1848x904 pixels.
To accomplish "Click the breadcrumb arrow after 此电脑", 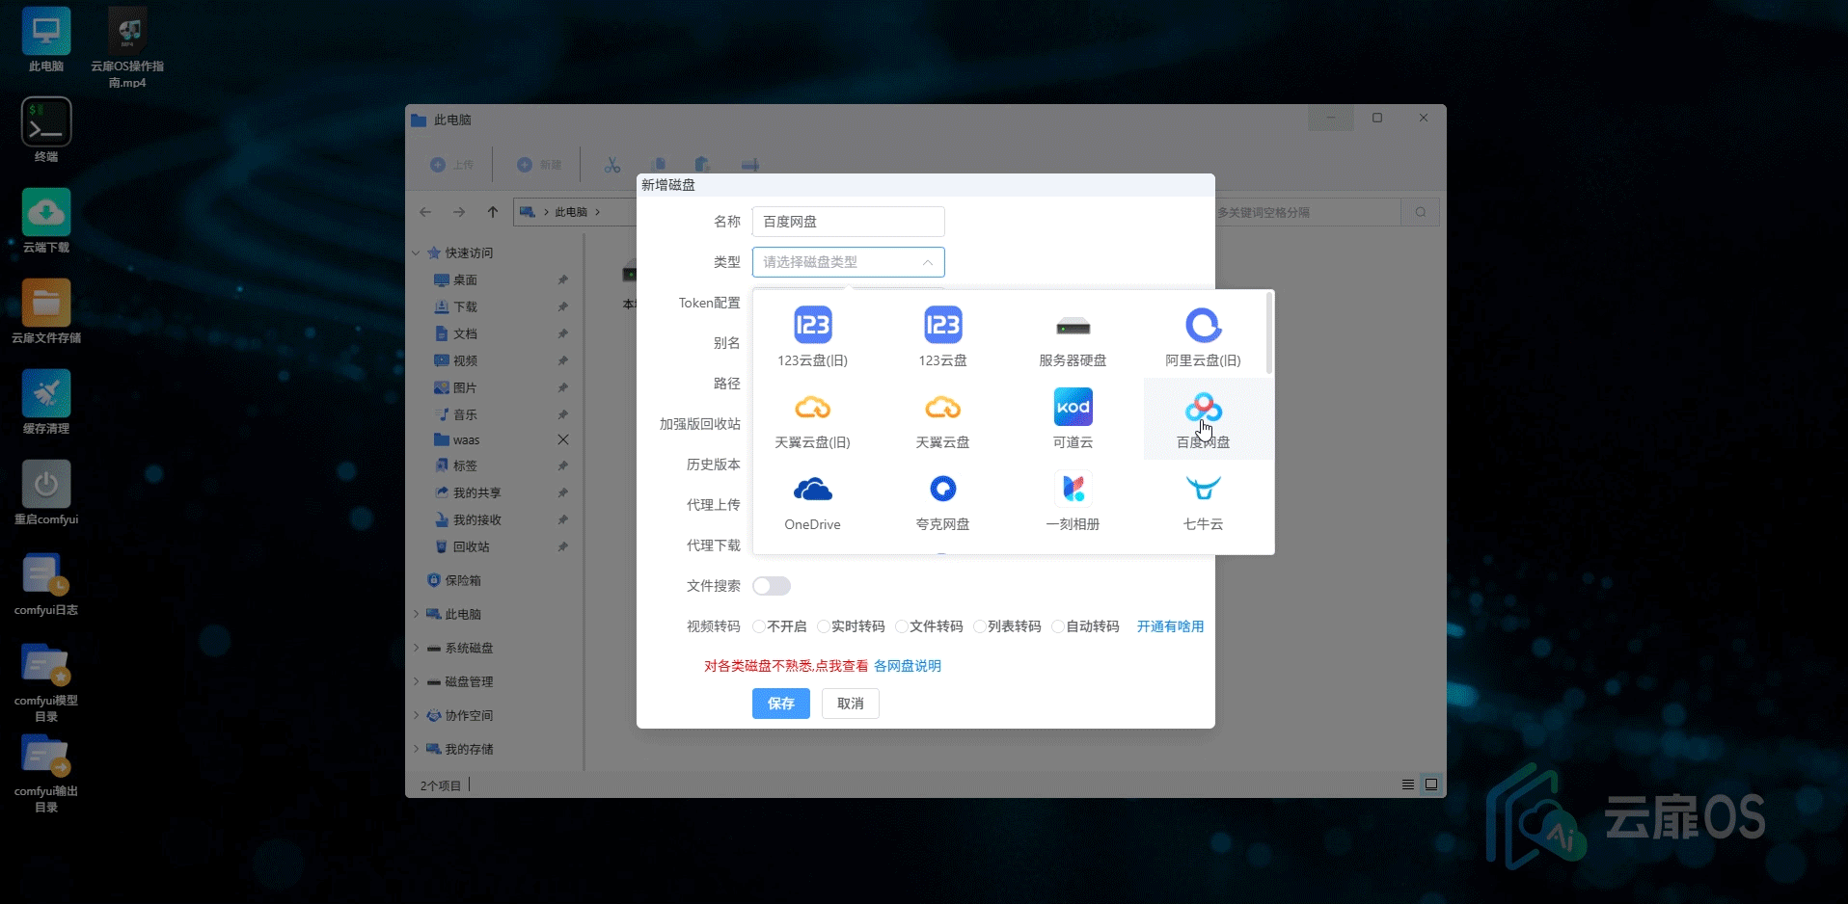I will (x=597, y=212).
